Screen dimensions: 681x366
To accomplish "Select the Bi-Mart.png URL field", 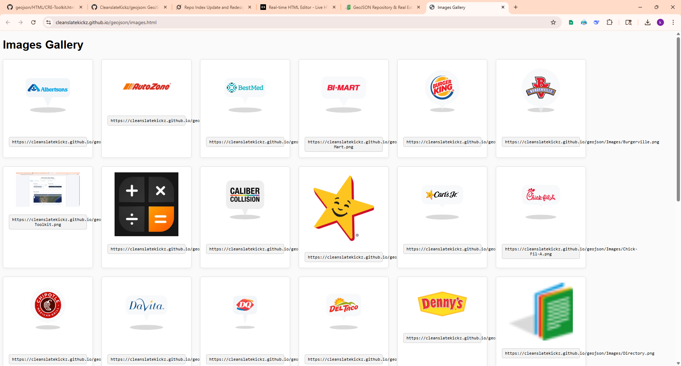I will pos(344,144).
